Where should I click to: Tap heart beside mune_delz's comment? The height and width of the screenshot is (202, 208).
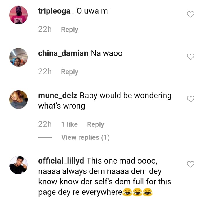[191, 99]
